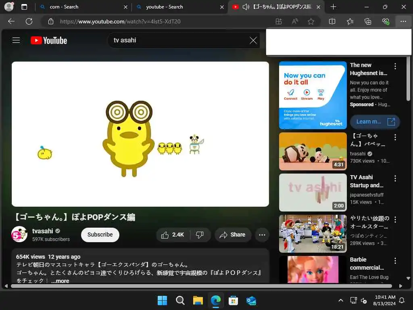413x310 pixels.
Task: Open the 'The new Hughesnet is...' title
Action: 369,69
